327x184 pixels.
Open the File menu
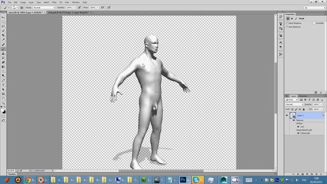coord(10,2)
